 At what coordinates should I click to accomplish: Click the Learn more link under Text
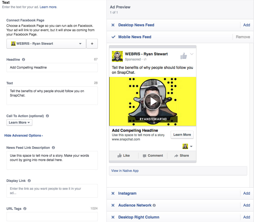(x=48, y=7)
